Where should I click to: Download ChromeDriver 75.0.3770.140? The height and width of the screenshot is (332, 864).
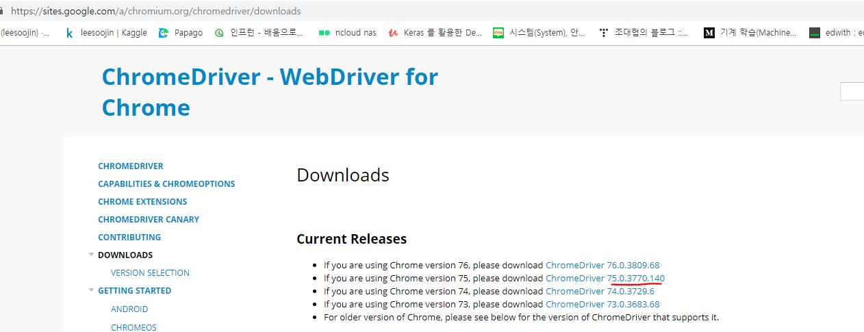click(605, 278)
